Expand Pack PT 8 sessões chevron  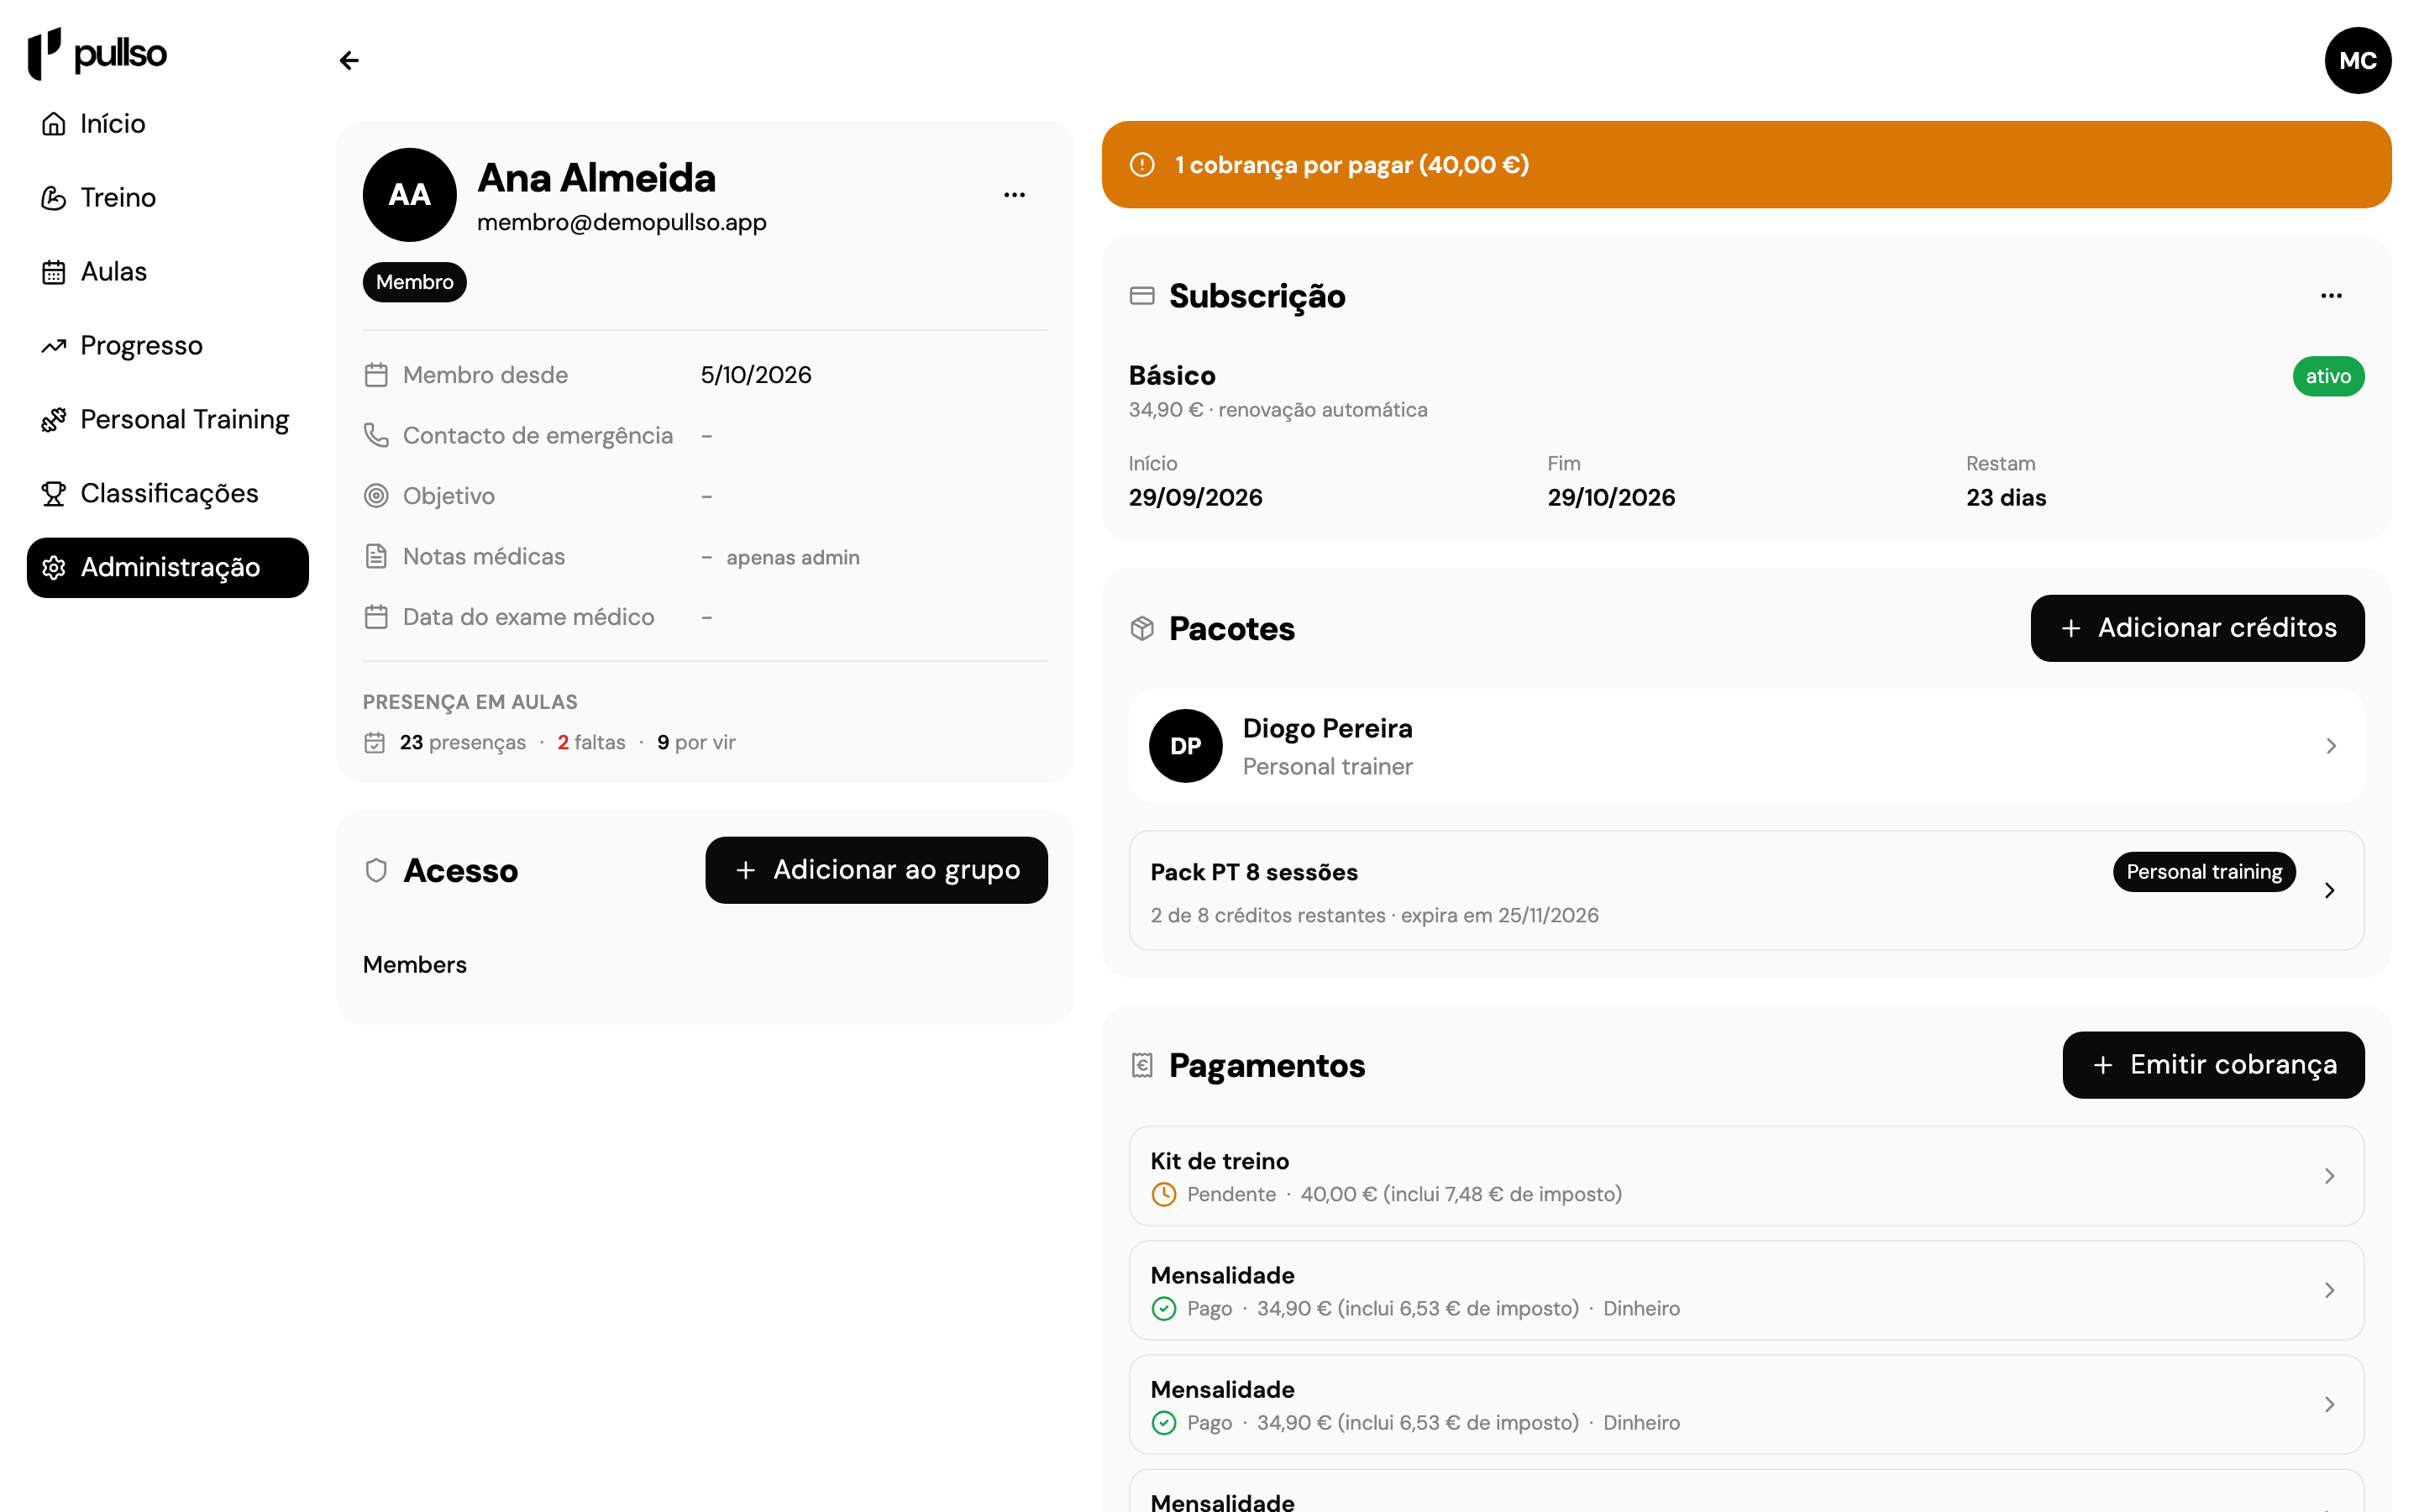(x=2330, y=891)
